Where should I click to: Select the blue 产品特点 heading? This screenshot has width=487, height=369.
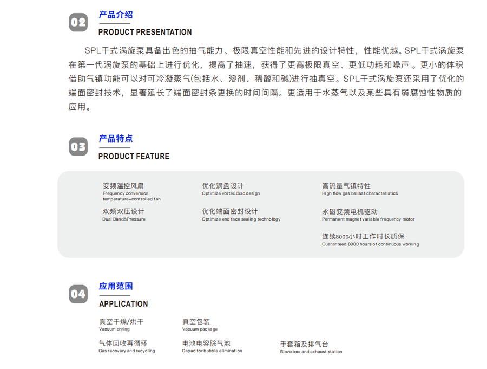116,139
